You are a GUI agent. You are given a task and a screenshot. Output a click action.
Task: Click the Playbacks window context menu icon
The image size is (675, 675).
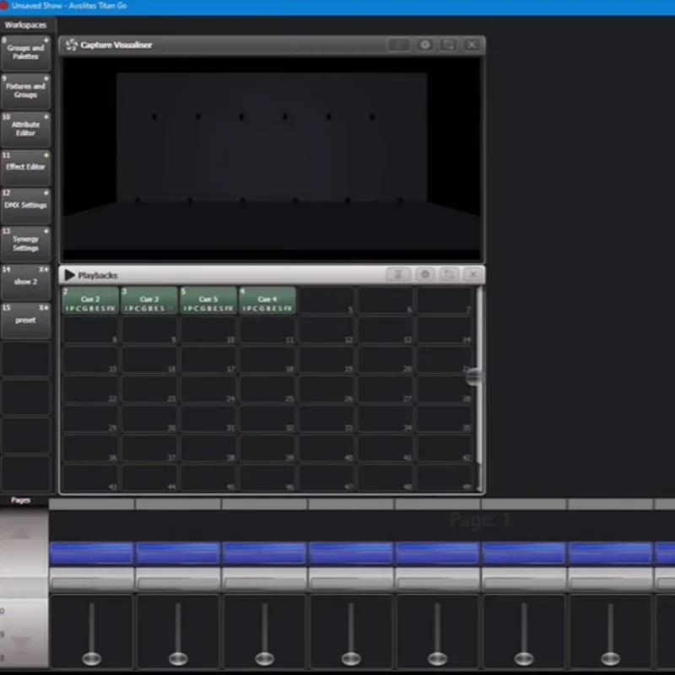coord(399,275)
